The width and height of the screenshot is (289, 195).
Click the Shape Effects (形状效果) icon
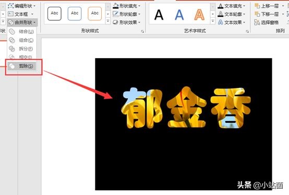pos(116,22)
